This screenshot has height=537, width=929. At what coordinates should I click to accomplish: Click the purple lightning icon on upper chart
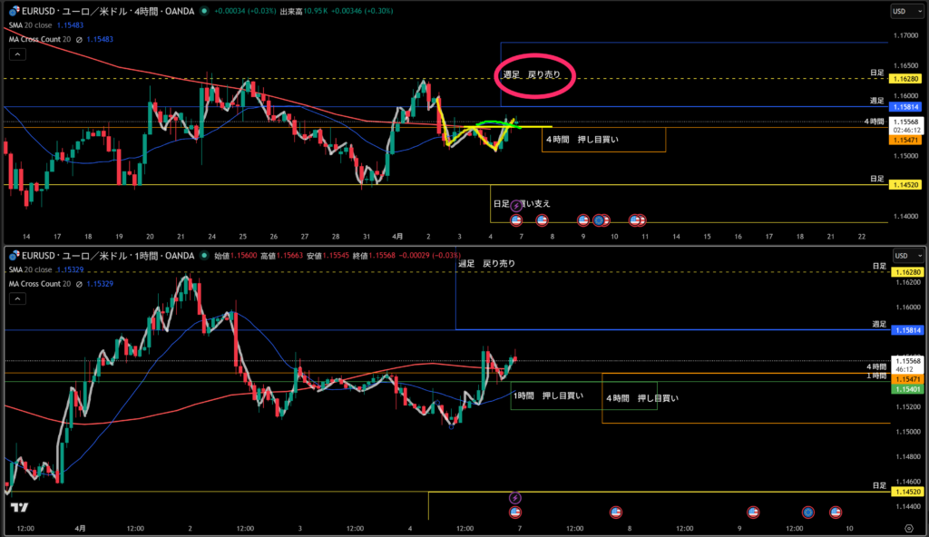pos(517,206)
